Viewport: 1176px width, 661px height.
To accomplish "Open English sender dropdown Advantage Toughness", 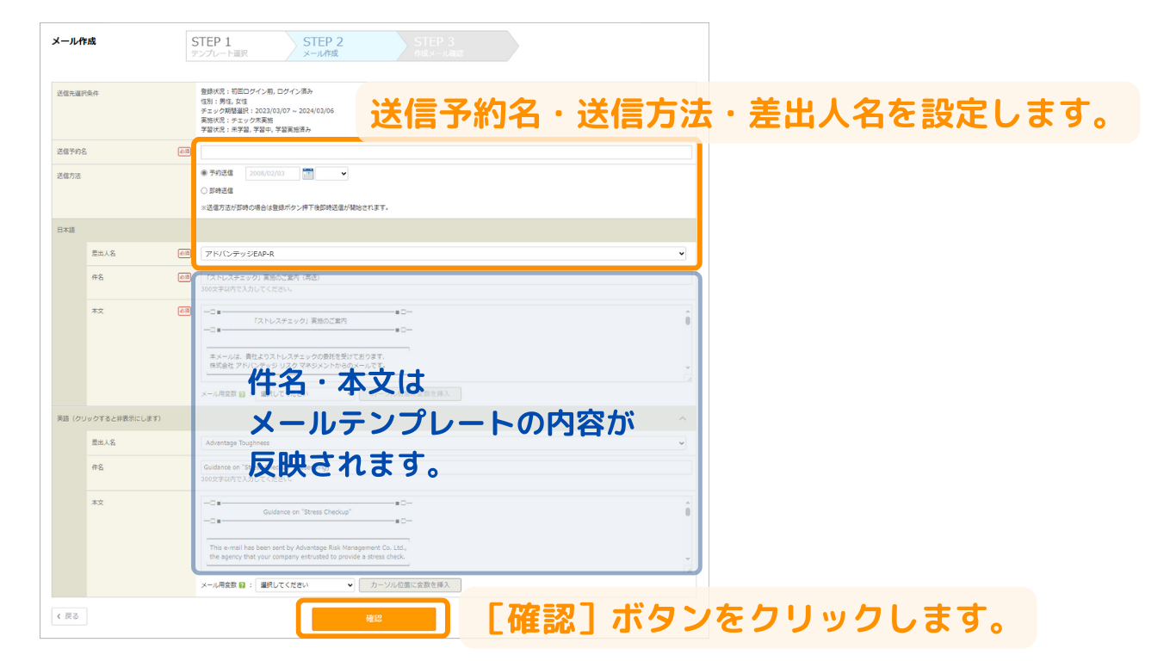I will point(443,443).
